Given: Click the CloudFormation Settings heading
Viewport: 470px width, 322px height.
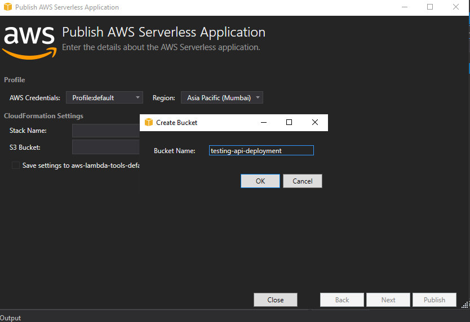Looking at the screenshot, I should pos(43,116).
